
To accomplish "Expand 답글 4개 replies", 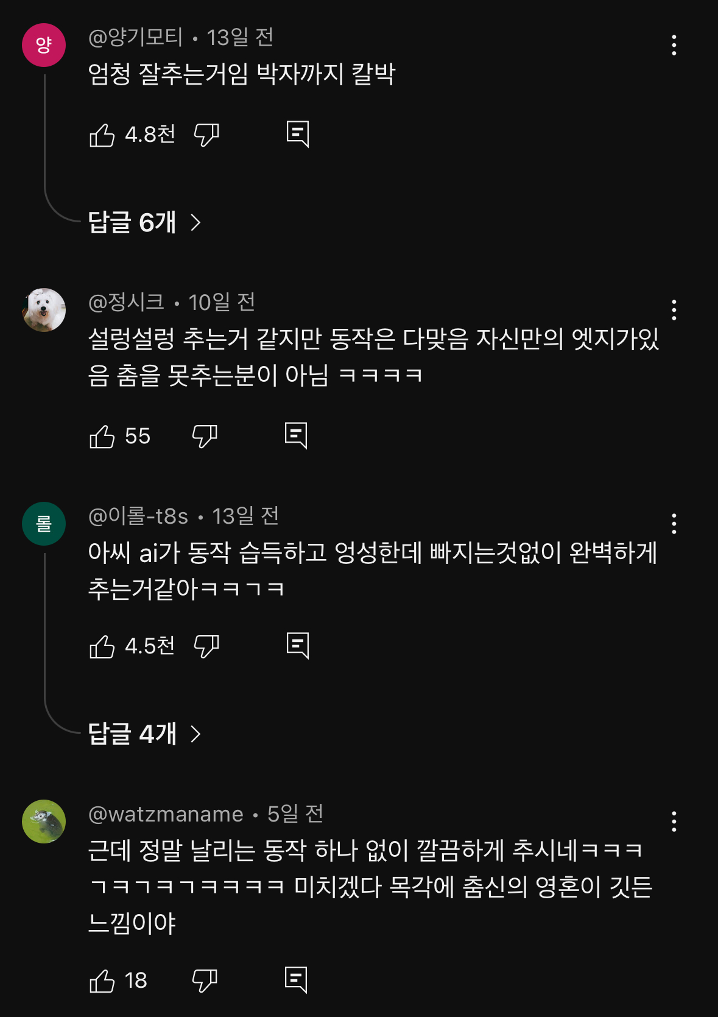I will click(144, 734).
